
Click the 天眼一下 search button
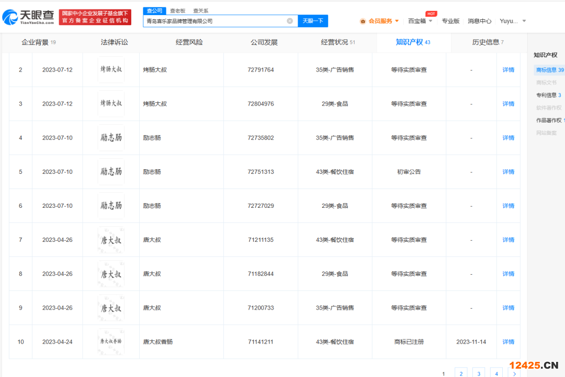(x=313, y=21)
